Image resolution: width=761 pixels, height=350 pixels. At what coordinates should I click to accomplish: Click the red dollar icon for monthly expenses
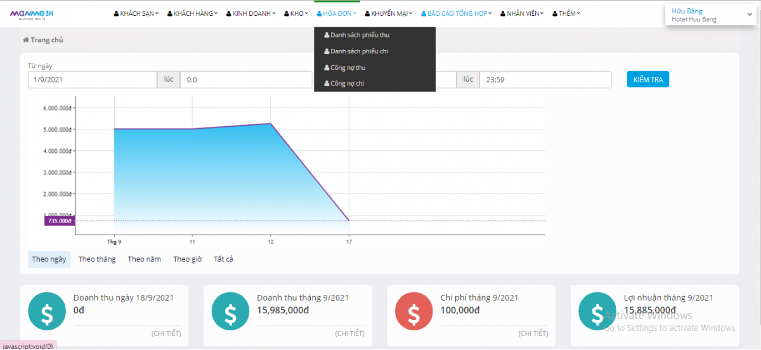coord(413,313)
